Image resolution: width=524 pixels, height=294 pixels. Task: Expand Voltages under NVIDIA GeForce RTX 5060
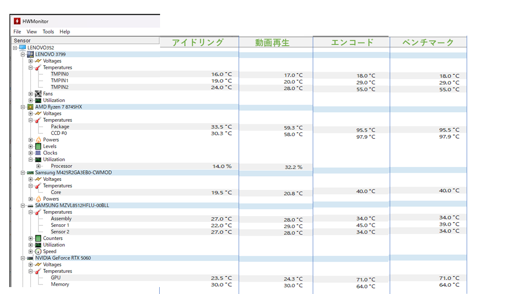[31, 265]
